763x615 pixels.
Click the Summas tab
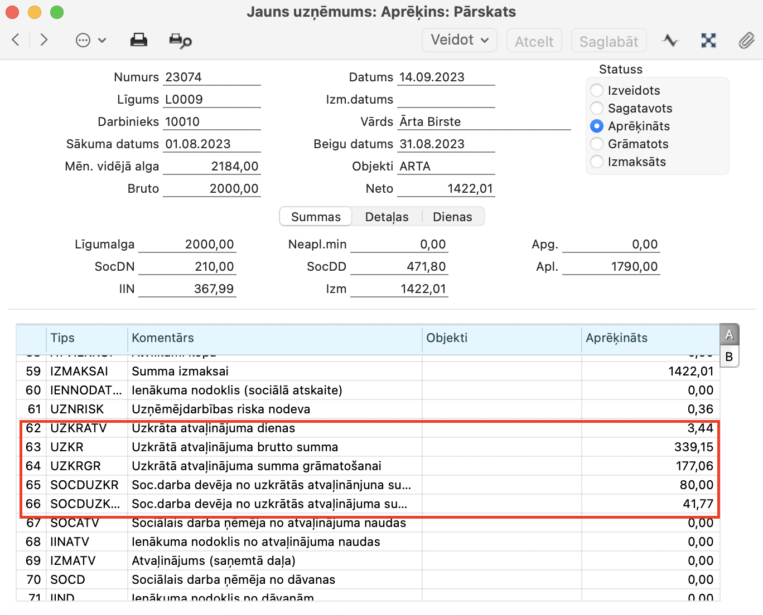[x=316, y=217]
